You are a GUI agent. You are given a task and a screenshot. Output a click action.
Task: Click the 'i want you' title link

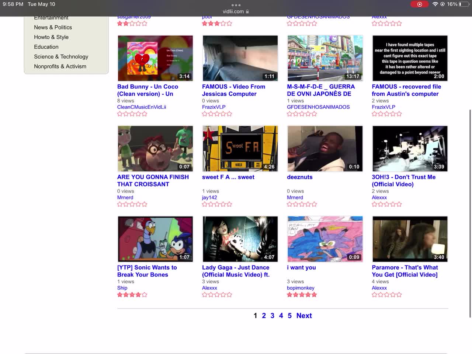301,267
